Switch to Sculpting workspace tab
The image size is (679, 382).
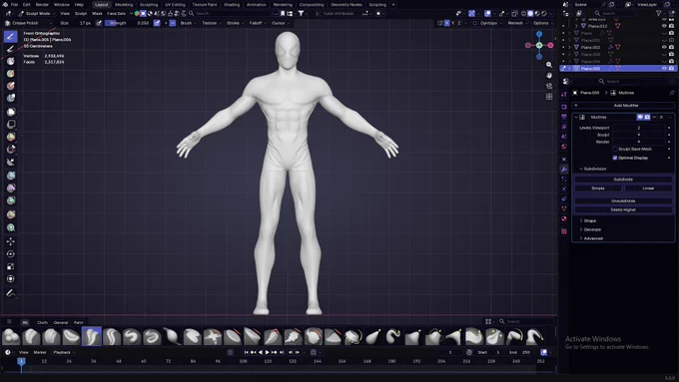(149, 4)
